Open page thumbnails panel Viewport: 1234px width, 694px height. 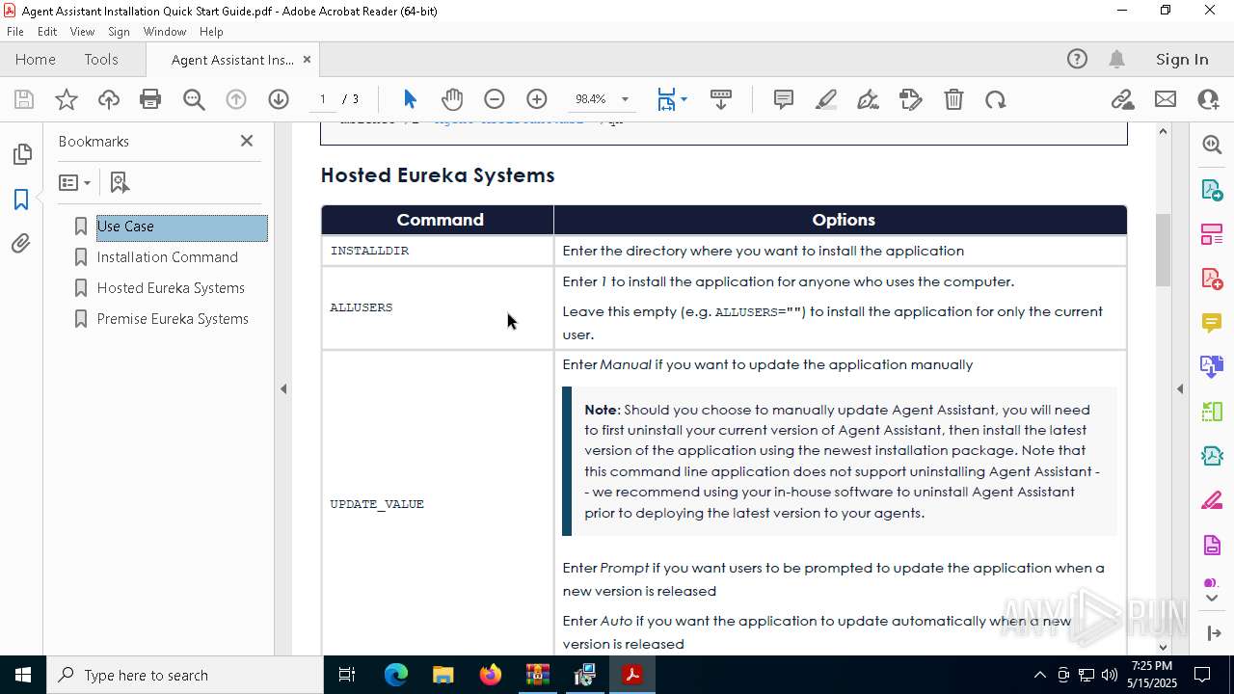pyautogui.click(x=21, y=154)
